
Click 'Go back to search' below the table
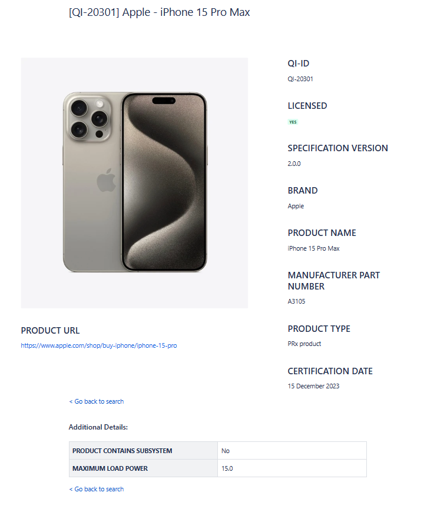tap(97, 489)
